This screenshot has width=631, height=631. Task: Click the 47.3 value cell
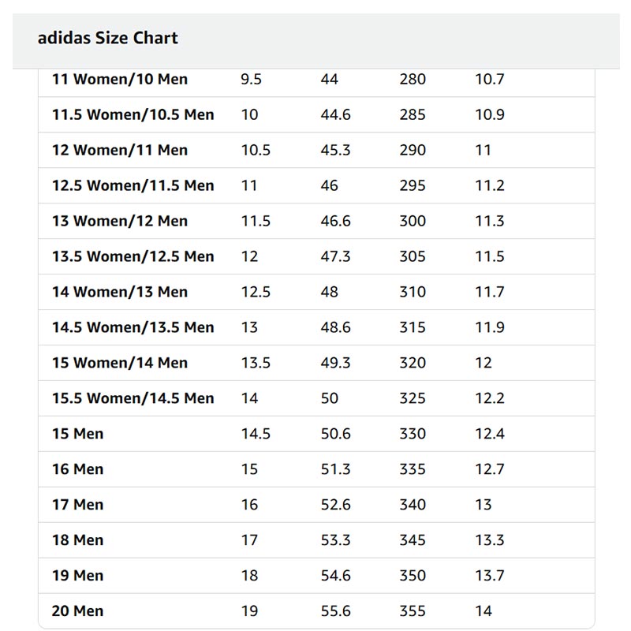[335, 256]
